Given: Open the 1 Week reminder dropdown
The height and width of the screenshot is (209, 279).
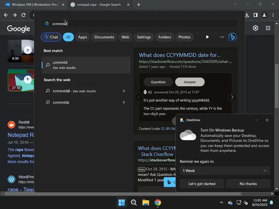Looking at the screenshot, I should (225, 171).
